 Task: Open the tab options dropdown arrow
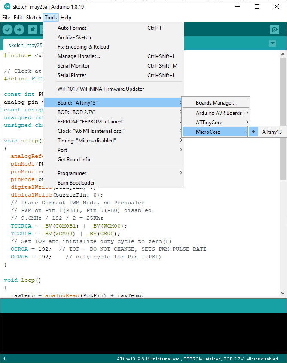(x=272, y=43)
